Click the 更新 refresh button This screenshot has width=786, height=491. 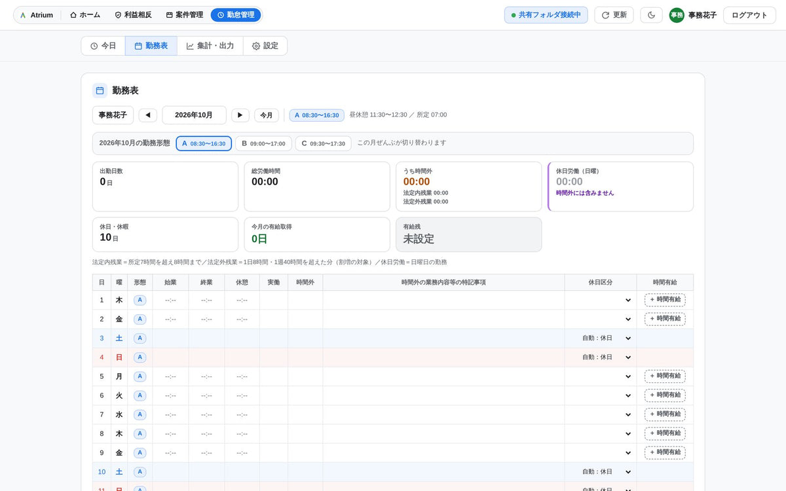tap(614, 15)
